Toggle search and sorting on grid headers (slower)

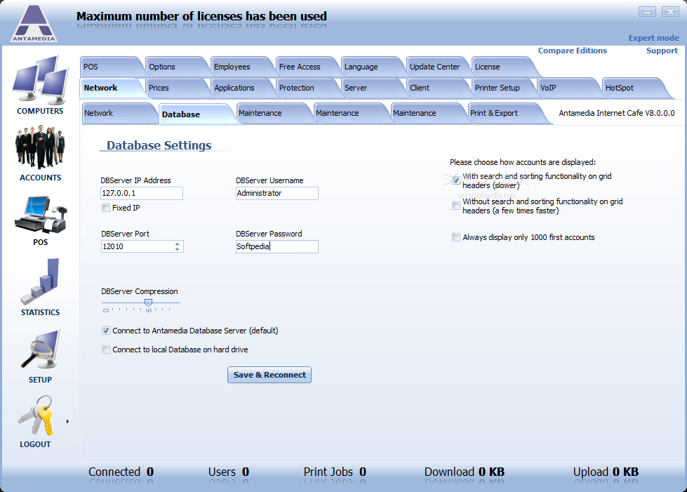click(x=456, y=180)
